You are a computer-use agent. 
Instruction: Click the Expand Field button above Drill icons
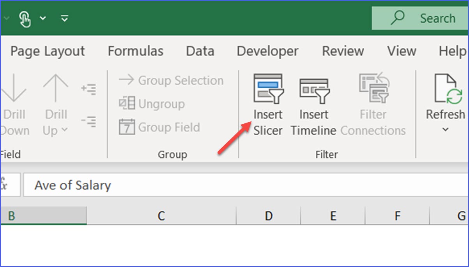tap(89, 89)
